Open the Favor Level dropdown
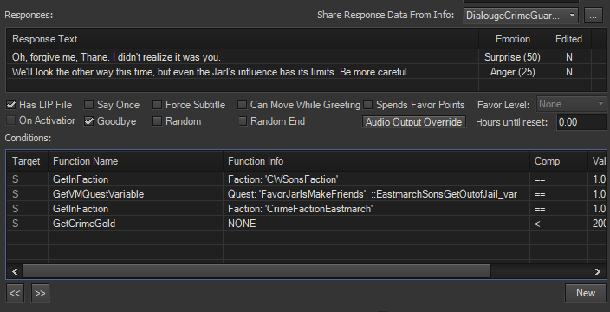 pyautogui.click(x=572, y=104)
